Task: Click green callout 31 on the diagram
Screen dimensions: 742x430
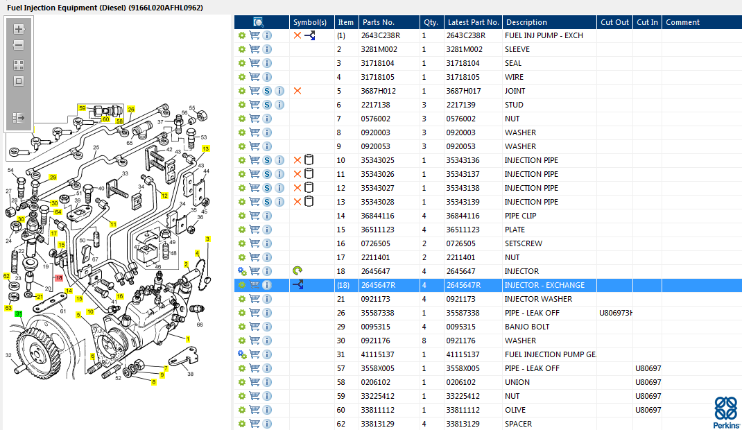Action: pos(19,314)
